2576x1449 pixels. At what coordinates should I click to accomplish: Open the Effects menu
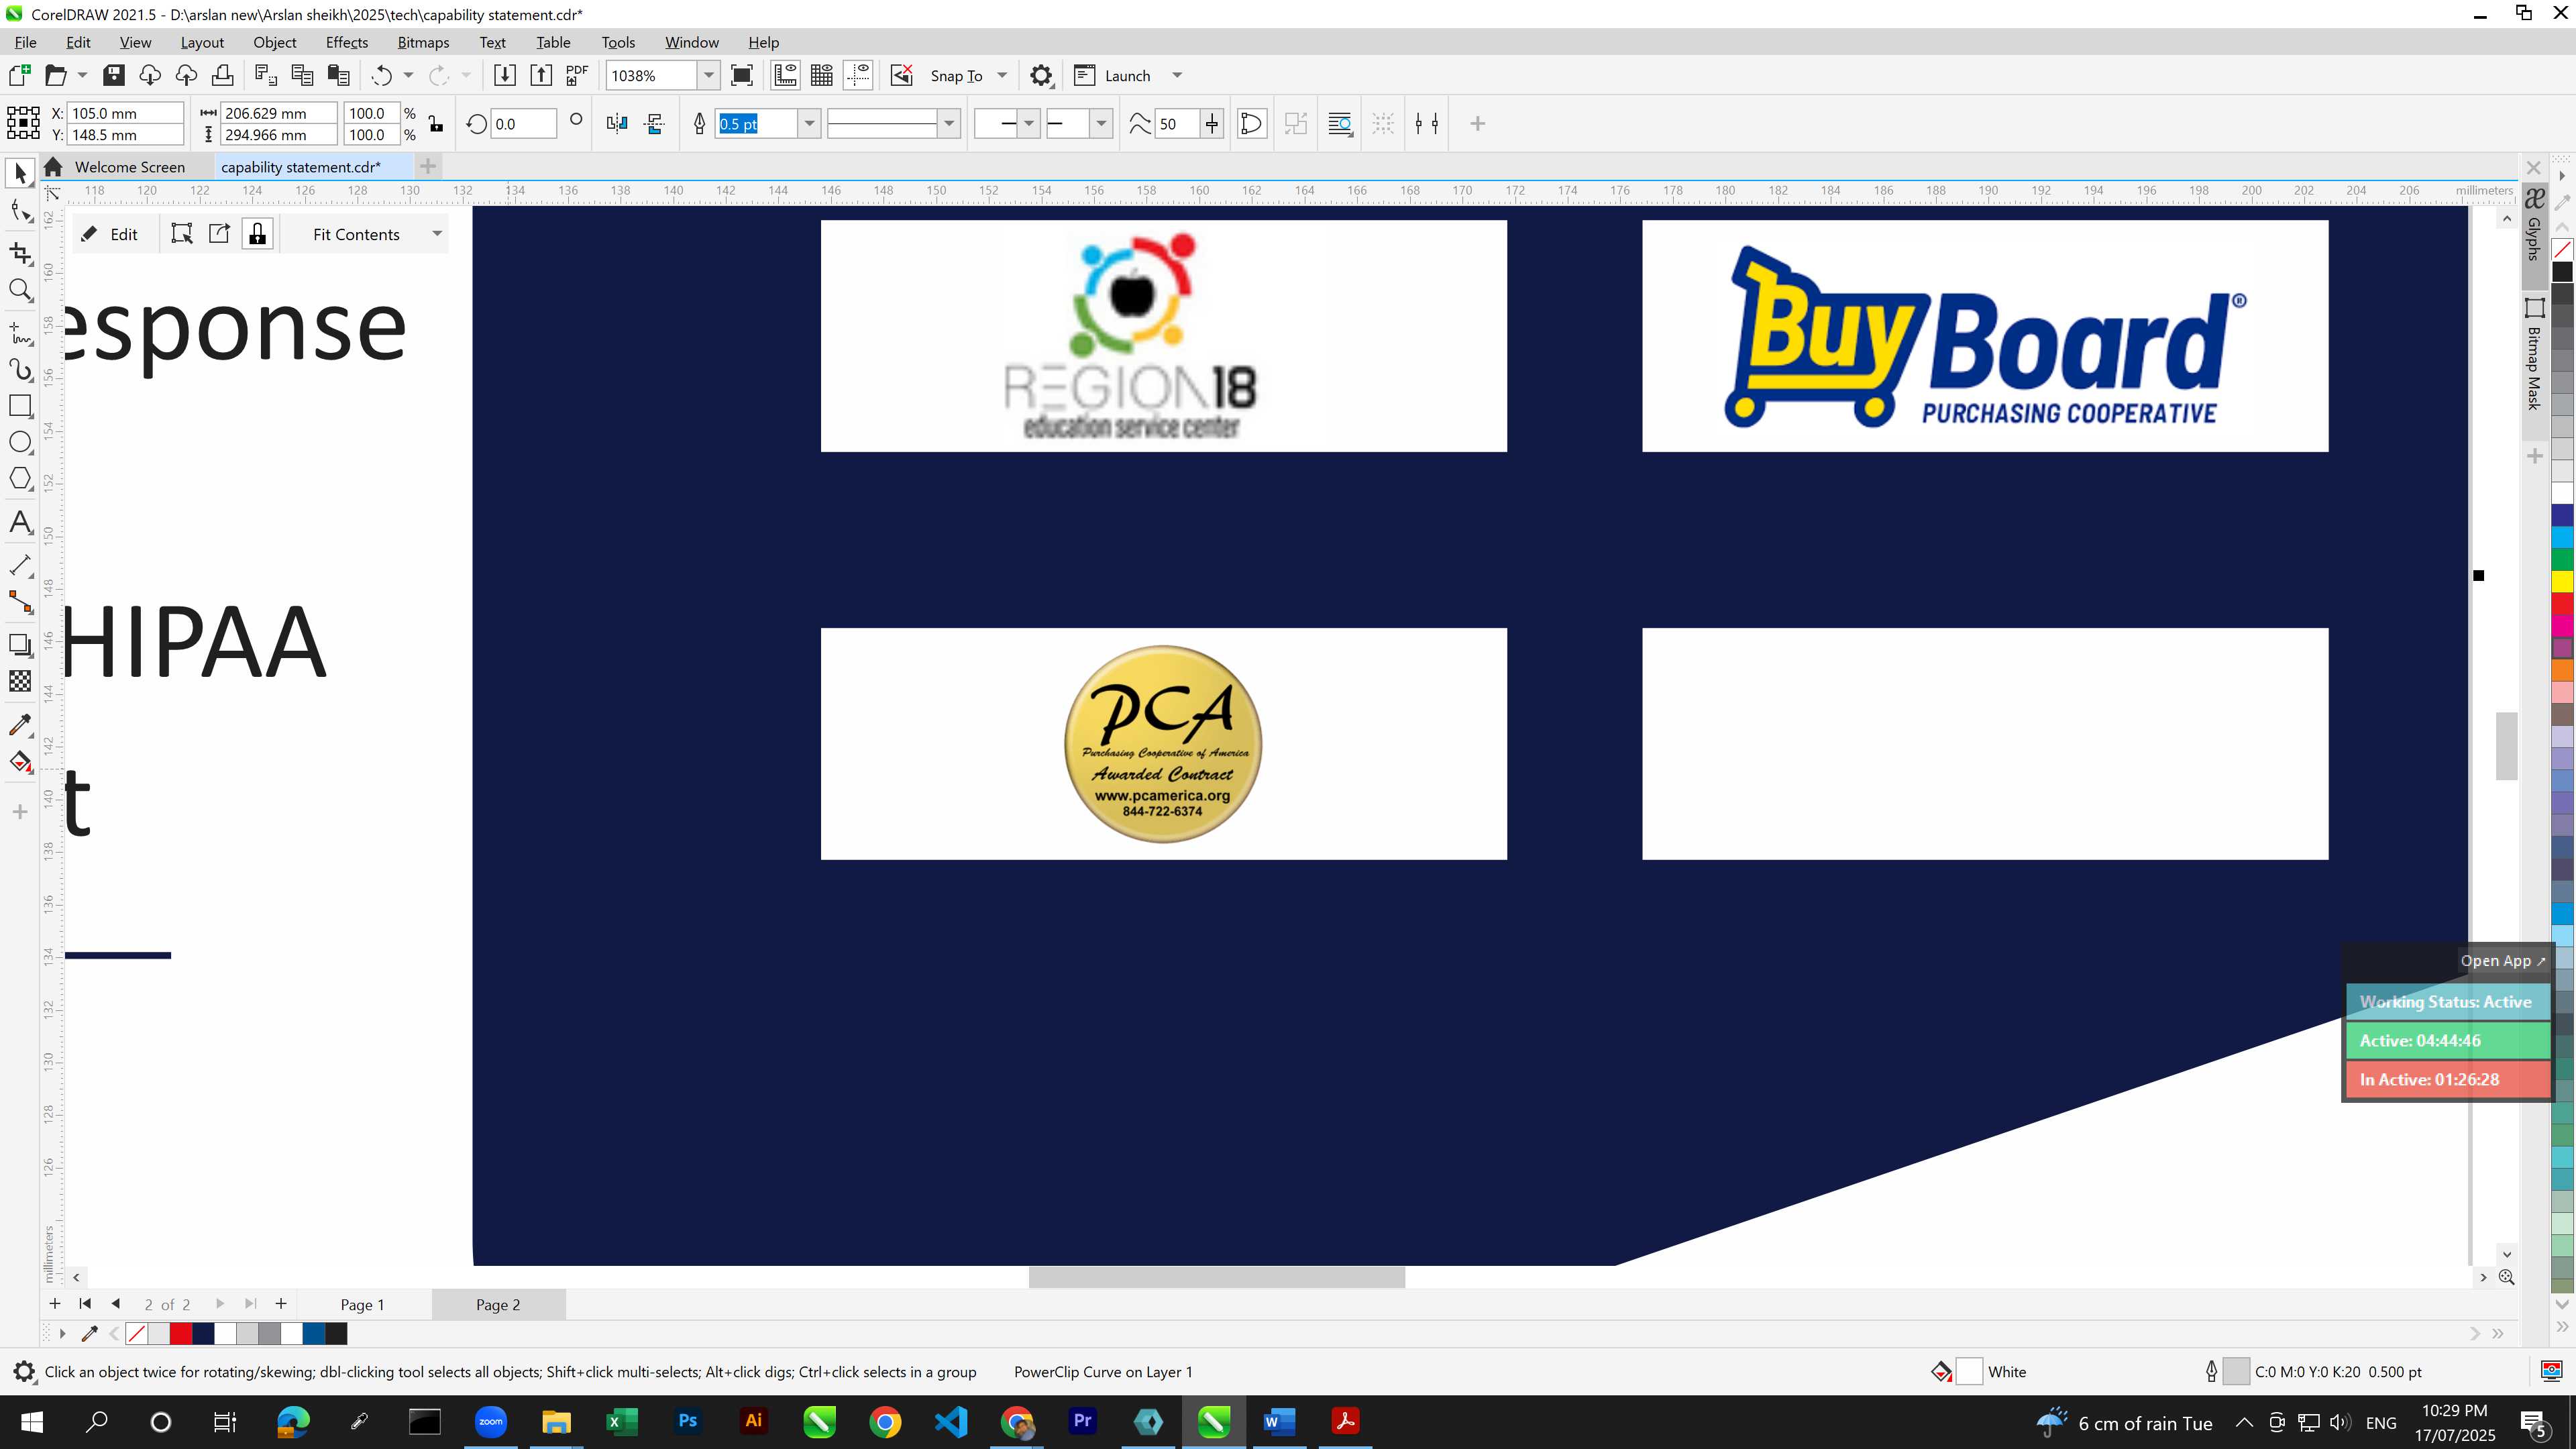point(346,42)
